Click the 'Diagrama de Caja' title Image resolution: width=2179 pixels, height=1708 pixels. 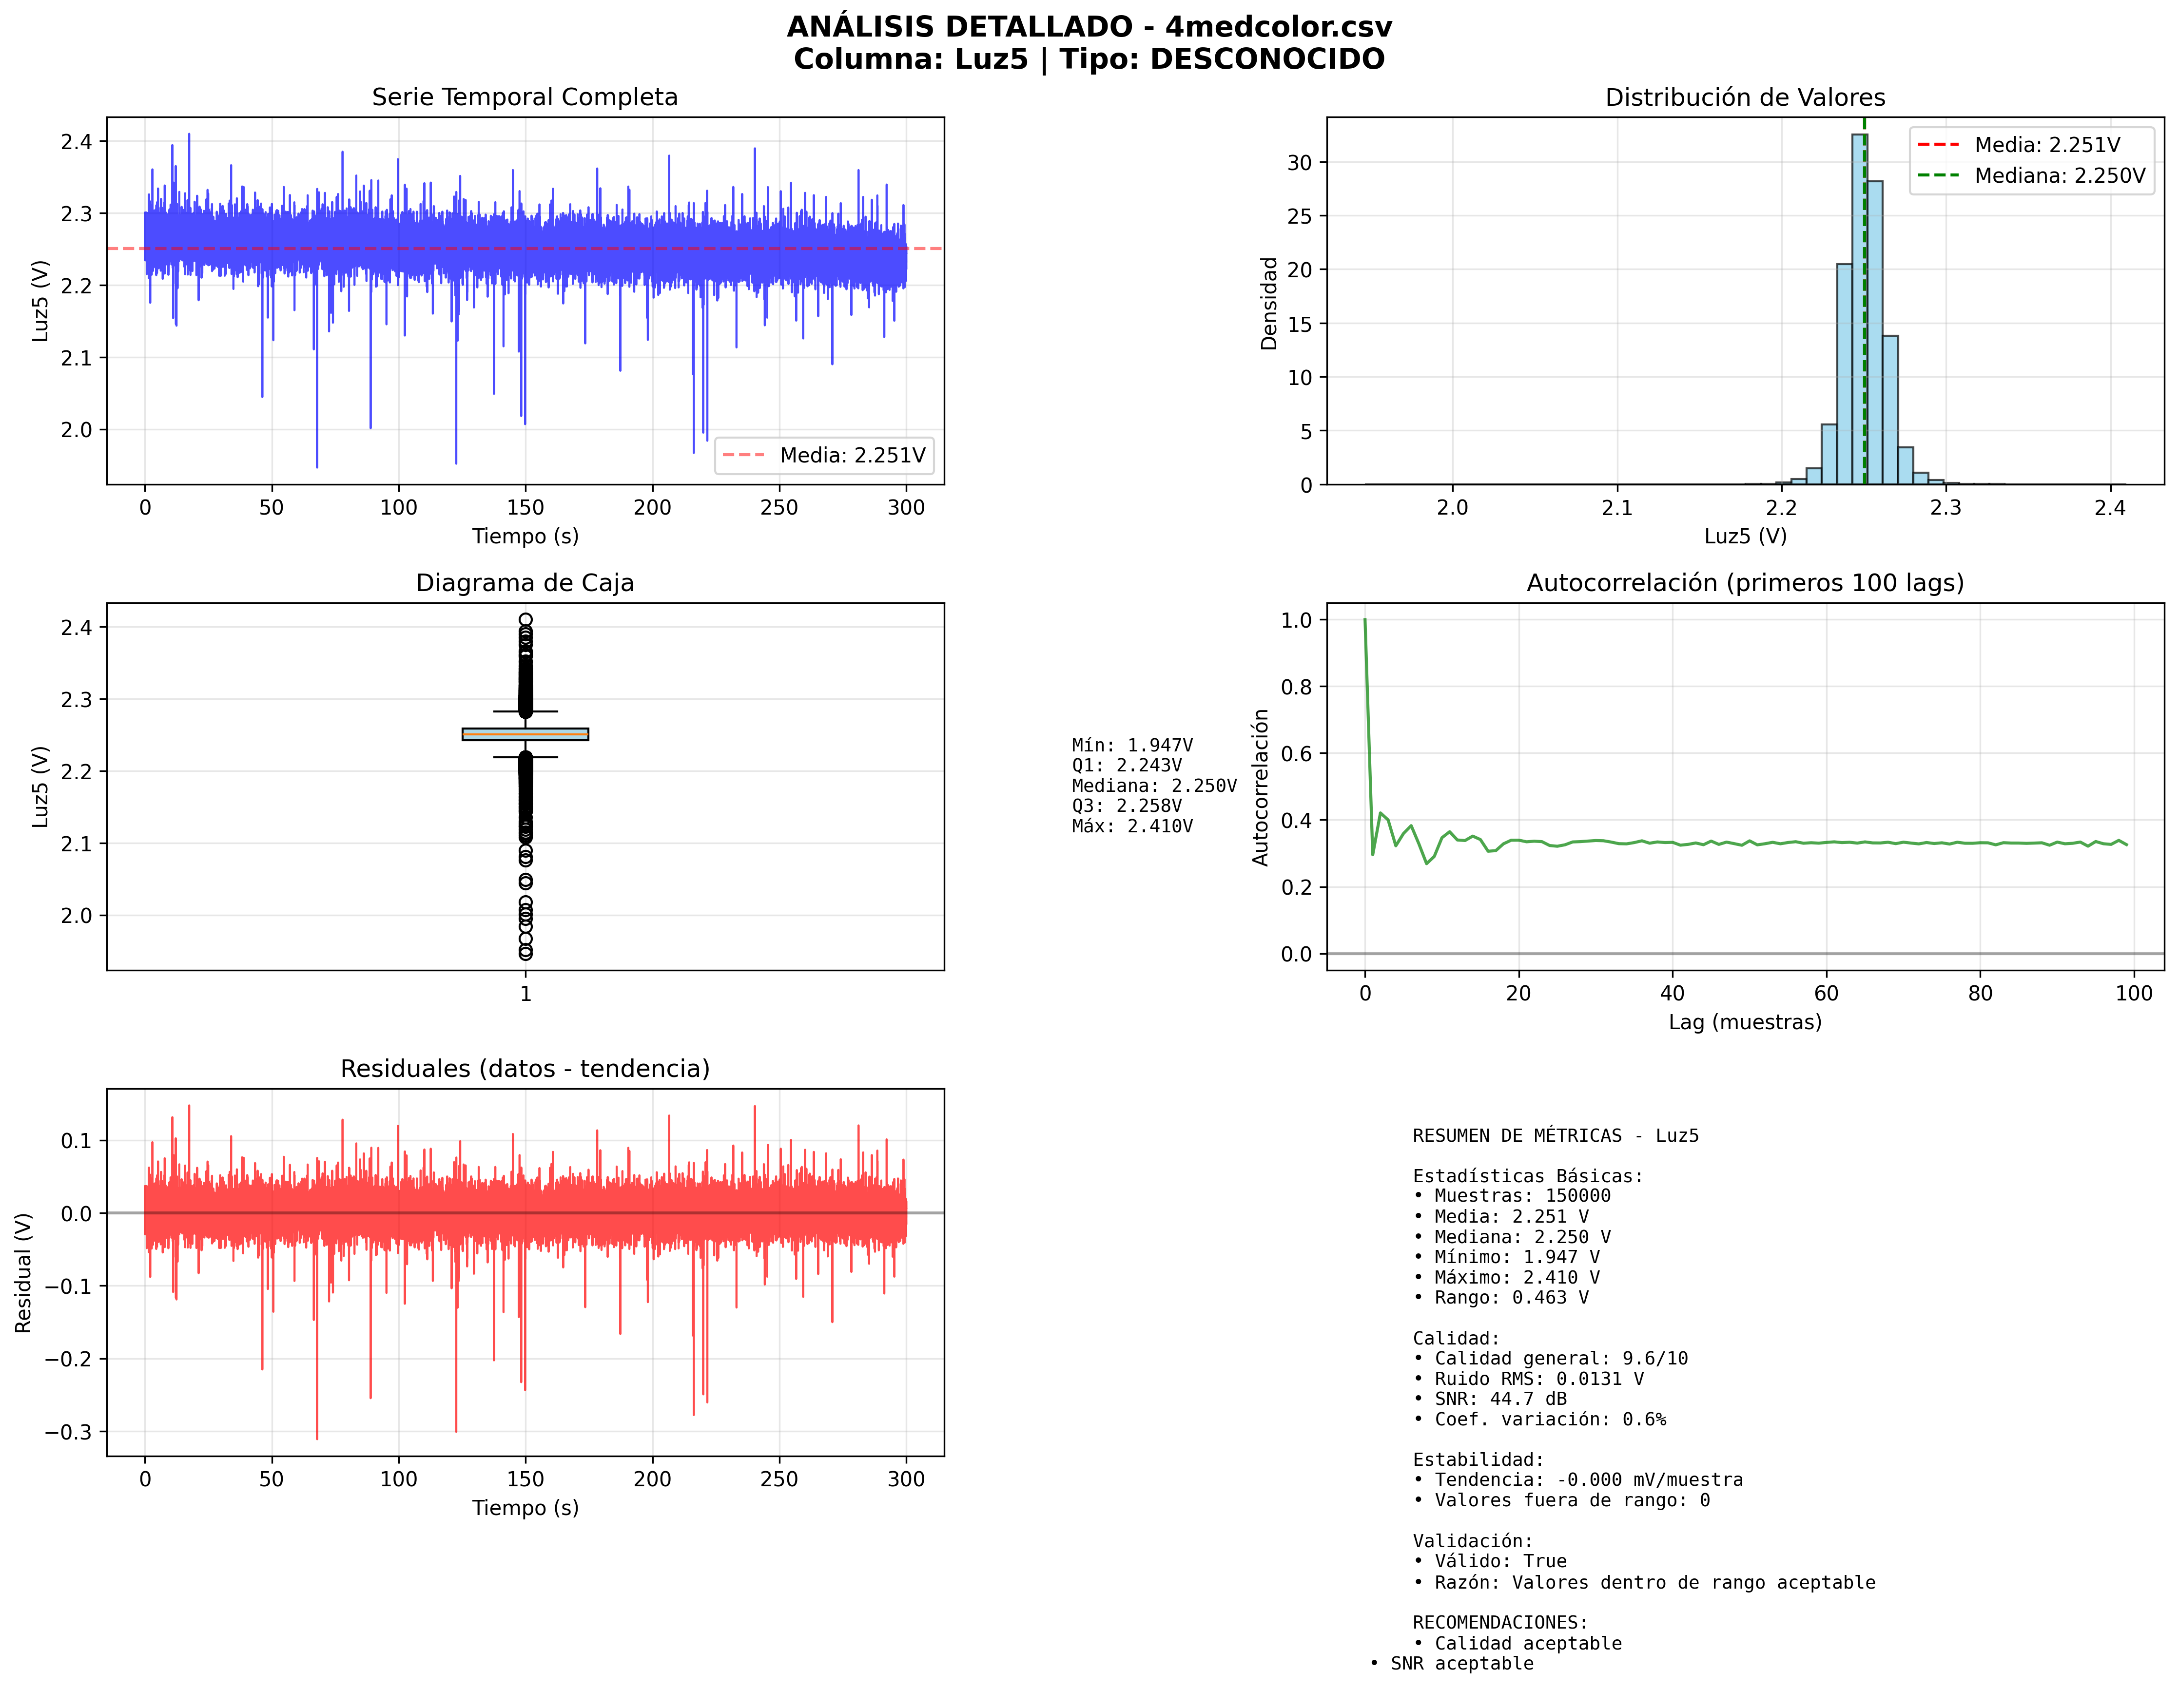tap(524, 583)
